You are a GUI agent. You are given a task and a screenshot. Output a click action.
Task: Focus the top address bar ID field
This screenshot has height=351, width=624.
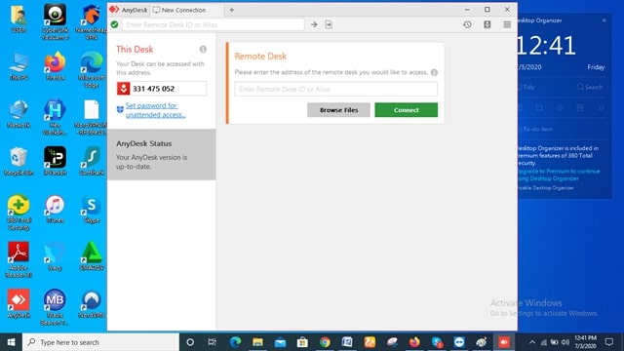click(x=213, y=24)
